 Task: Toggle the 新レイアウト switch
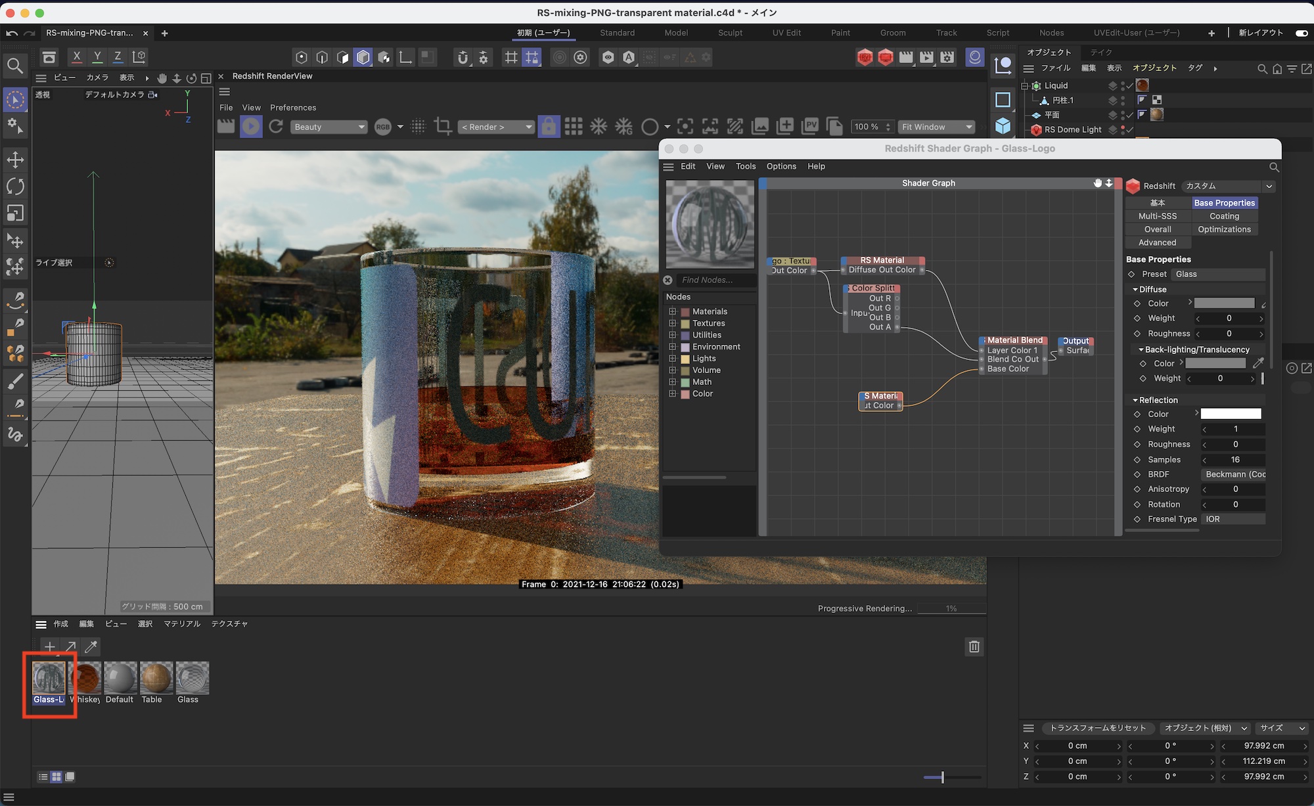1301,33
